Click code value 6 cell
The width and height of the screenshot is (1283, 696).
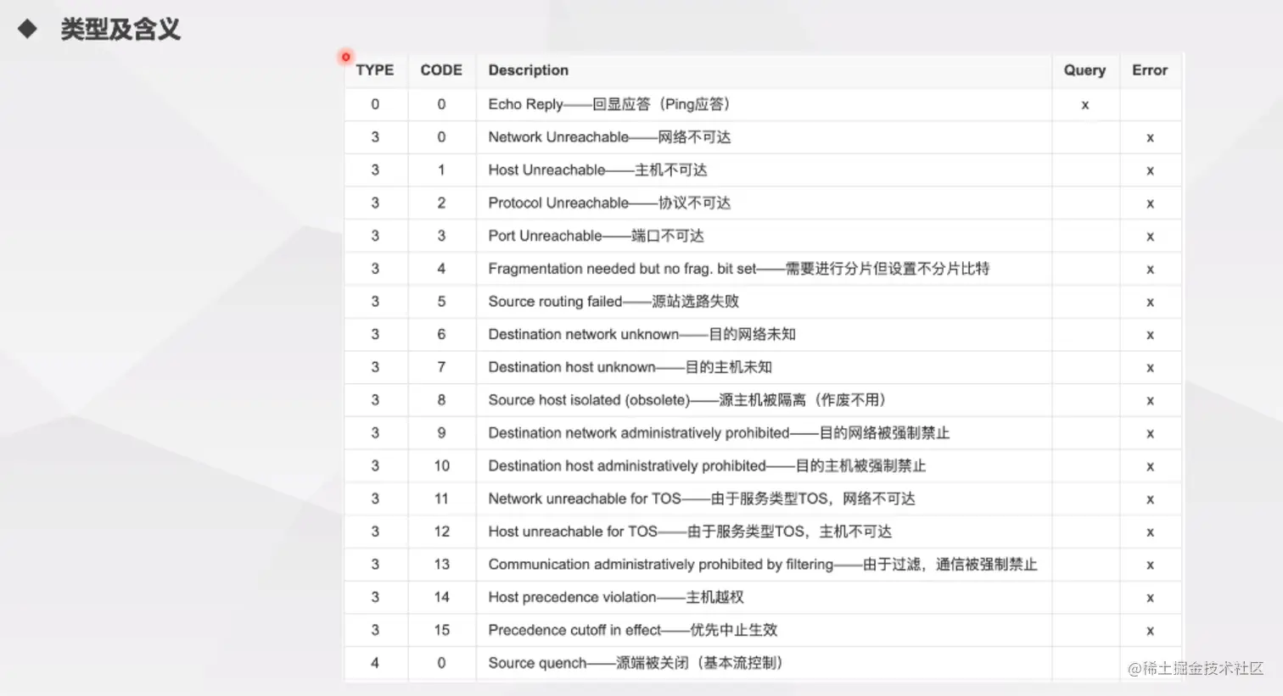point(441,334)
